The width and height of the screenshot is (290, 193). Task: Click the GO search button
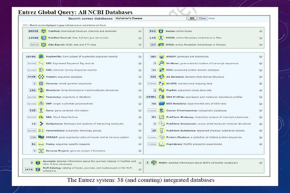[192, 18]
